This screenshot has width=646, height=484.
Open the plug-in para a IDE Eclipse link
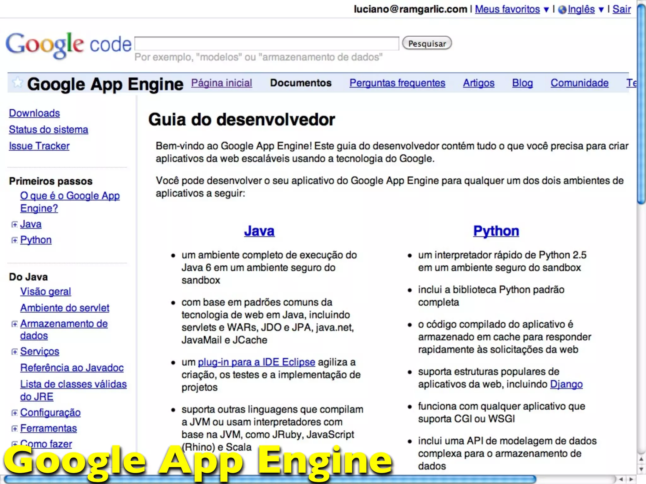pos(256,362)
